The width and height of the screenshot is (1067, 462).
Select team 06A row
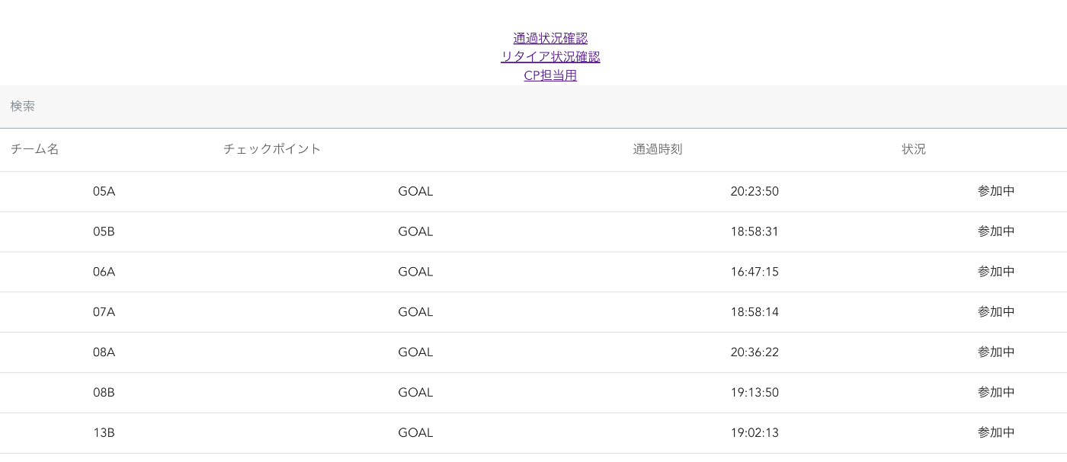tap(104, 272)
